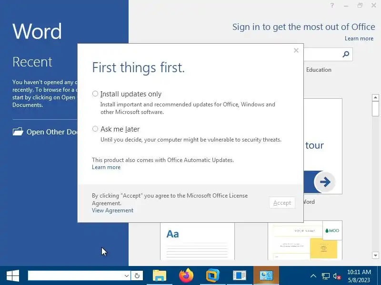Click the muted volume icon in the tray

click(x=337, y=276)
